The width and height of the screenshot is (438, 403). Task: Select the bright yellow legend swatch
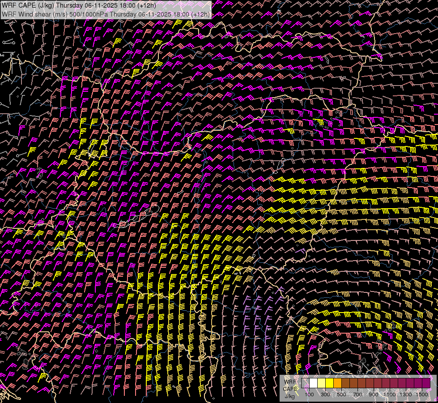tap(330, 383)
